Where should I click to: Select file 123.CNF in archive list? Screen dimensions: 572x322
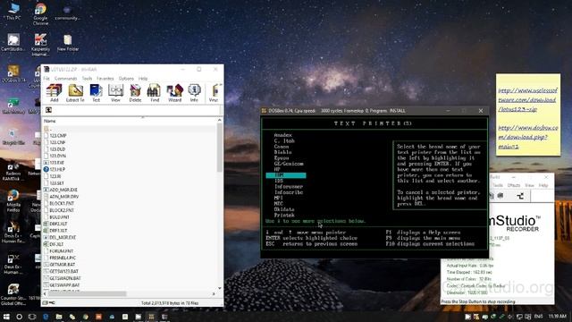tap(57, 142)
